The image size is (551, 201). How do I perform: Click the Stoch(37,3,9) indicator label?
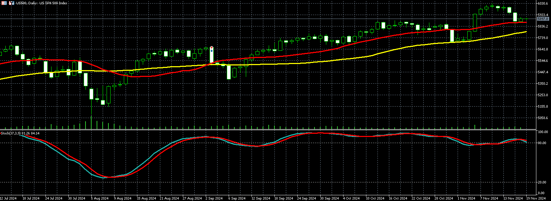[20, 133]
